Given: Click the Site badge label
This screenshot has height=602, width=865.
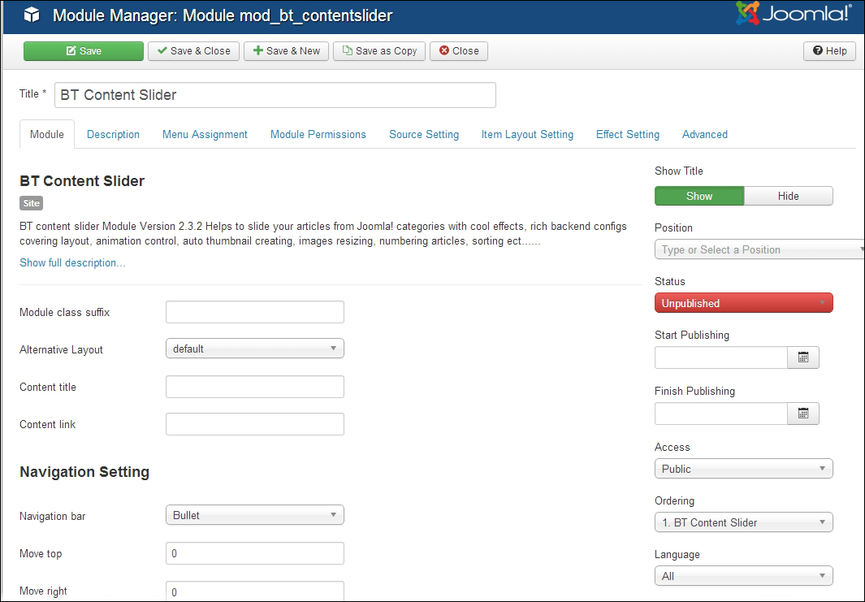Looking at the screenshot, I should click(32, 203).
